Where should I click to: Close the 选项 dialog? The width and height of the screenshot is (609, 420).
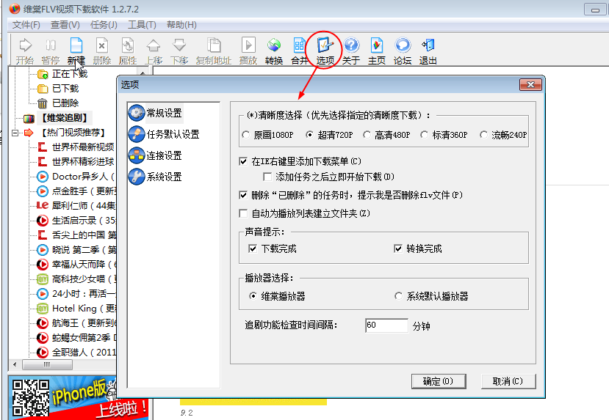coord(530,84)
